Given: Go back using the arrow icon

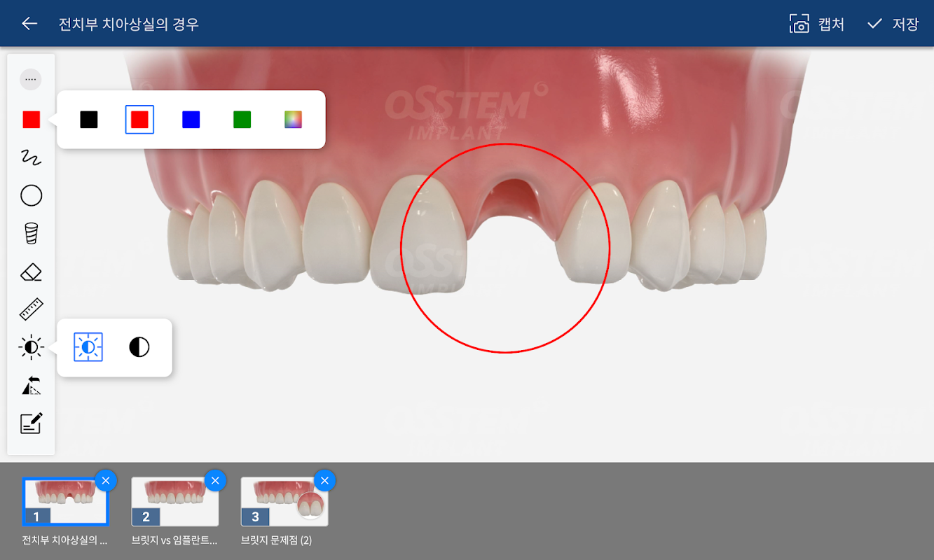Looking at the screenshot, I should [29, 24].
